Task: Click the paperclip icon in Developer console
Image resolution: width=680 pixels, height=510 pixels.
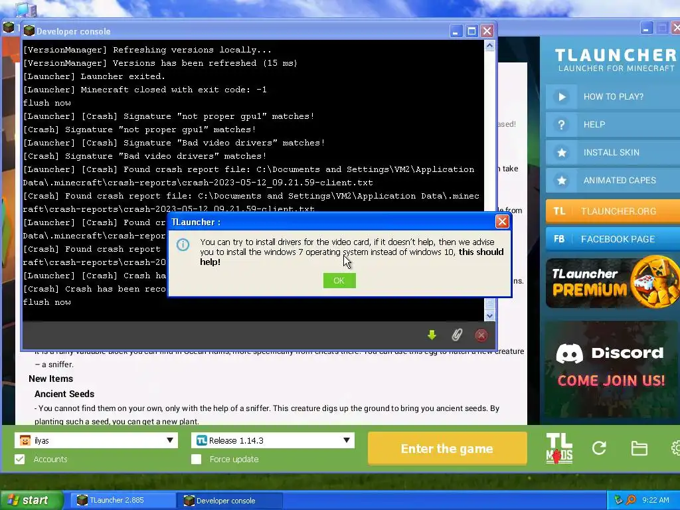Action: [x=457, y=335]
